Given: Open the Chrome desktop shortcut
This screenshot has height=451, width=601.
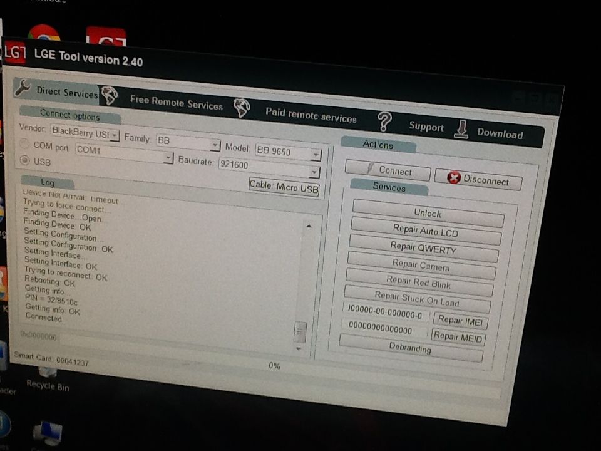Looking at the screenshot, I should pos(44,33).
